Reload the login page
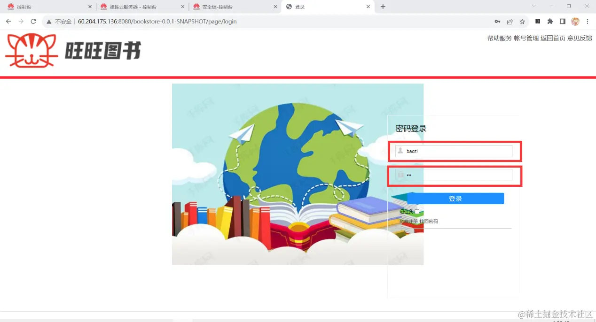 point(33,22)
